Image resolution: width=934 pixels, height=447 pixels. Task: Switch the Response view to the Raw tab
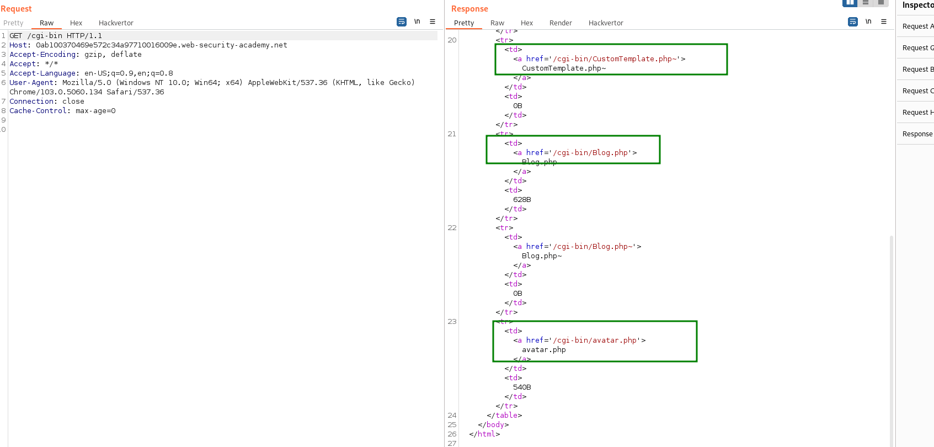point(497,23)
